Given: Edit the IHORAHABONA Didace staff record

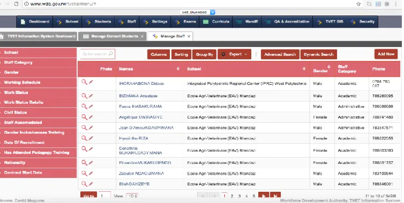Looking at the screenshot, I should (91, 82).
